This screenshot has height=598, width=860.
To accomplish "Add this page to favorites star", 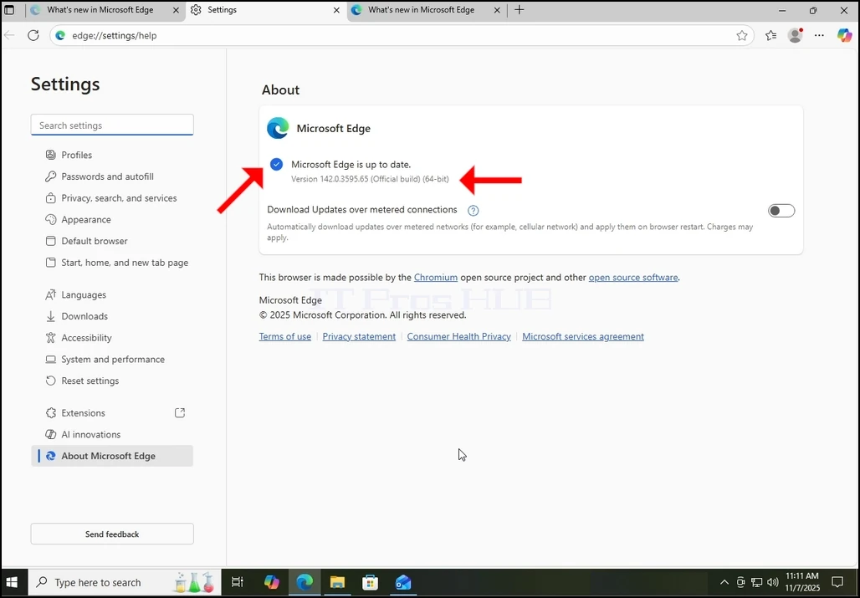I will (742, 36).
